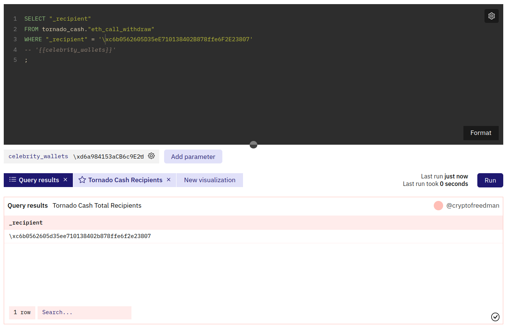This screenshot has width=507, height=328.
Task: Click the SELECT "_recipient" code line
Action: click(58, 18)
